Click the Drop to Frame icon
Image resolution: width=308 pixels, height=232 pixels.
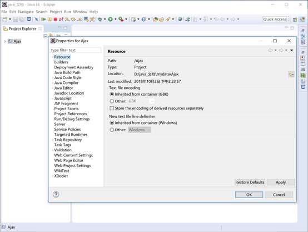click(86, 19)
